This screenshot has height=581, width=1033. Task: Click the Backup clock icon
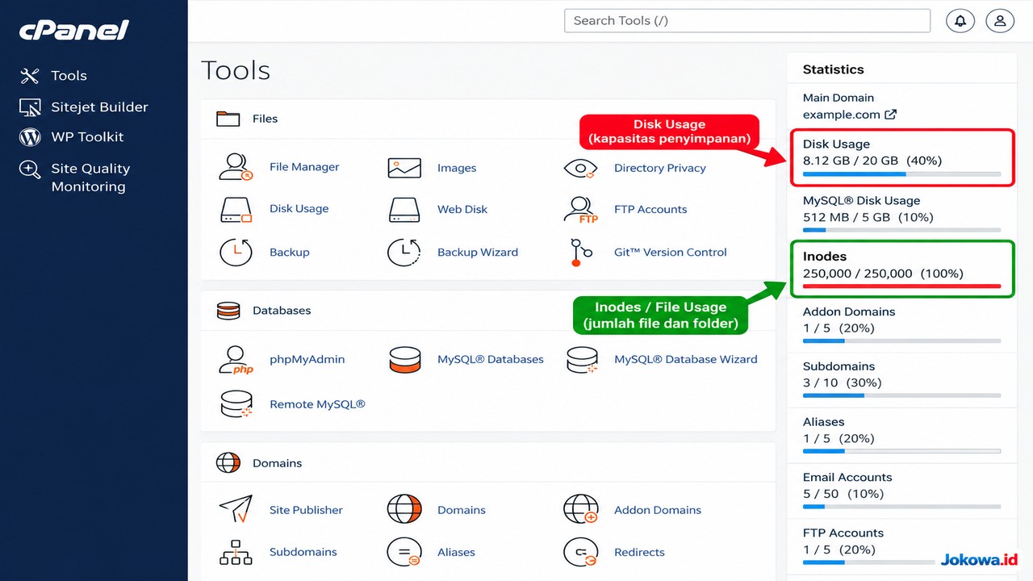click(236, 253)
